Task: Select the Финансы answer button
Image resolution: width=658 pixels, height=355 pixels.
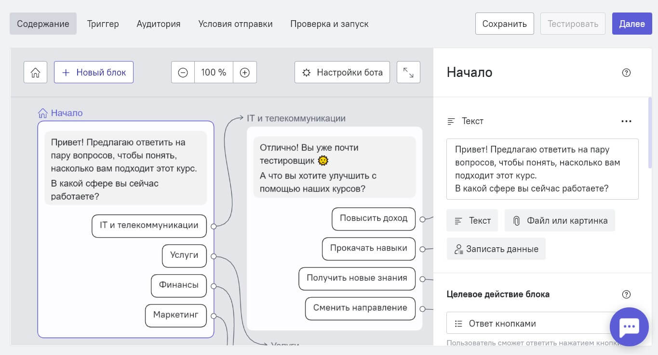Action: pos(179,286)
